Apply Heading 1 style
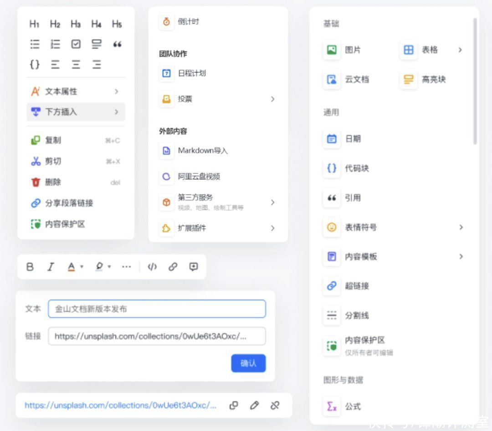Viewport: 492px width, 431px height. click(x=35, y=24)
